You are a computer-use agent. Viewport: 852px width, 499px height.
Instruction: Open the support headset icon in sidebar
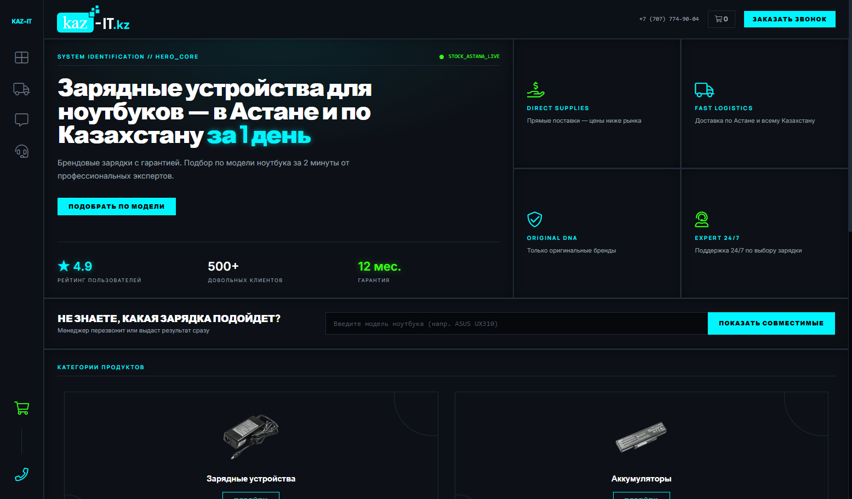click(21, 151)
